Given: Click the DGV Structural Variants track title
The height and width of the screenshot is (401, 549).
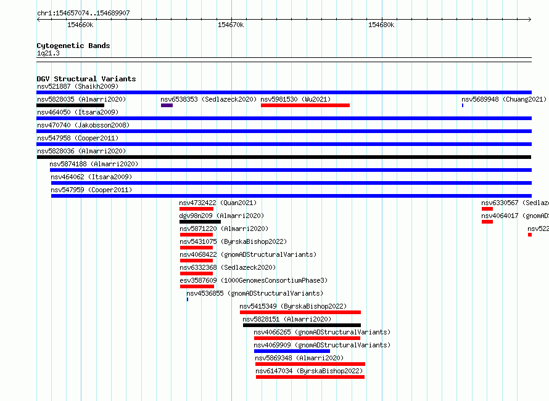Looking at the screenshot, I should click(86, 79).
